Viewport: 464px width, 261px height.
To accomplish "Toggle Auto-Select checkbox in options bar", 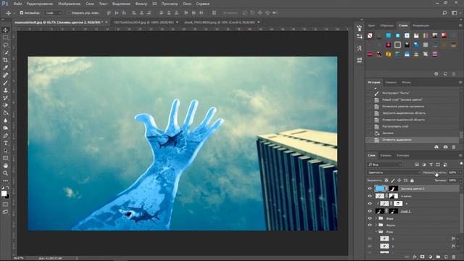I will 21,13.
